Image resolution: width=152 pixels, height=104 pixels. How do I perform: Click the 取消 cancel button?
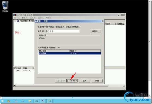coord(84,81)
